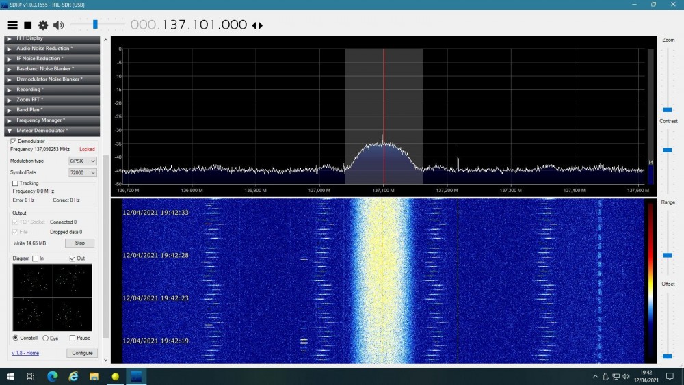This screenshot has width=684, height=385.
Task: Click the left panel scroll up arrow
Action: tap(105, 40)
